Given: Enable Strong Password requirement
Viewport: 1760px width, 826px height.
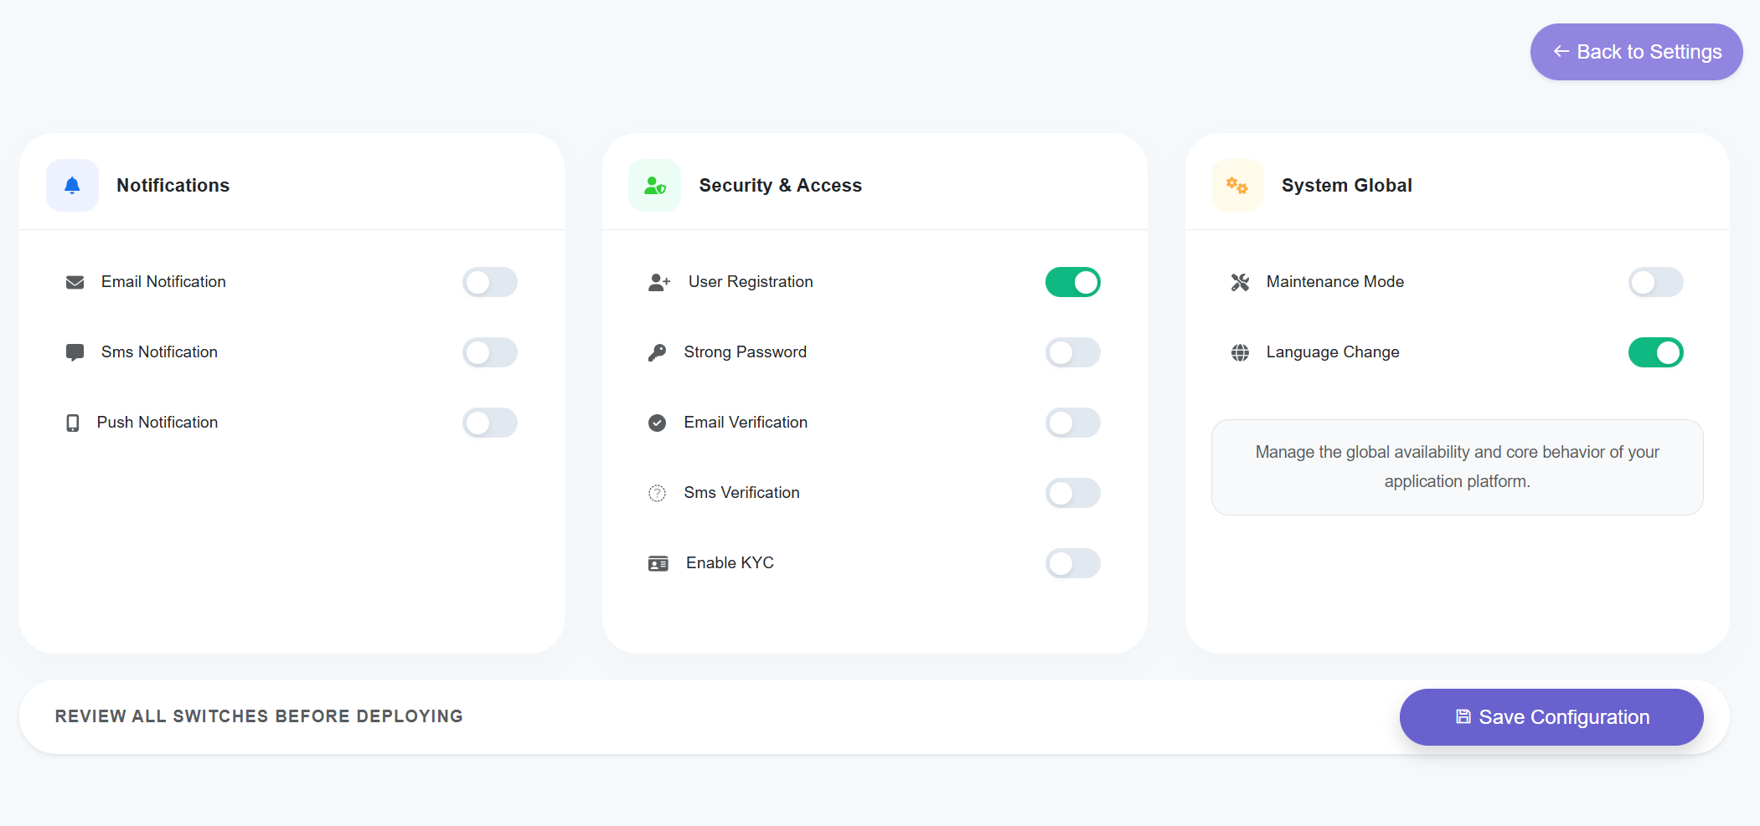Looking at the screenshot, I should click(1073, 352).
